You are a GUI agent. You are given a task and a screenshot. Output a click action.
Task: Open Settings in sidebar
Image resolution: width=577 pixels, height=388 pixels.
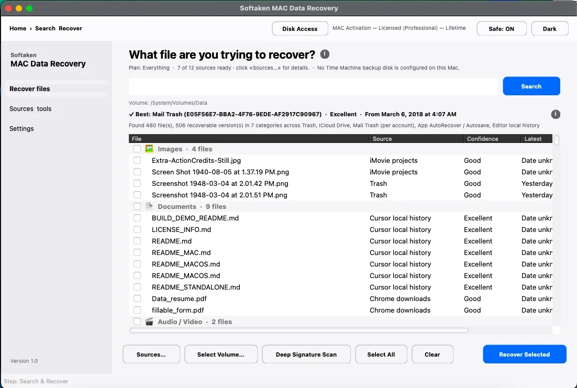[x=21, y=128]
